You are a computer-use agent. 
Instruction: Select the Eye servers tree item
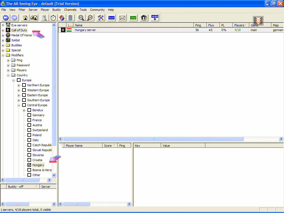(x=19, y=25)
